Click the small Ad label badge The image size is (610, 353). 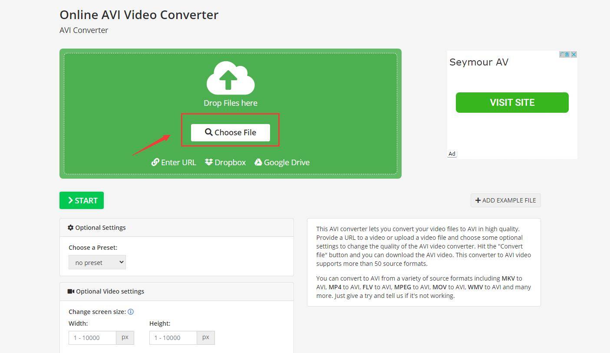coord(452,154)
